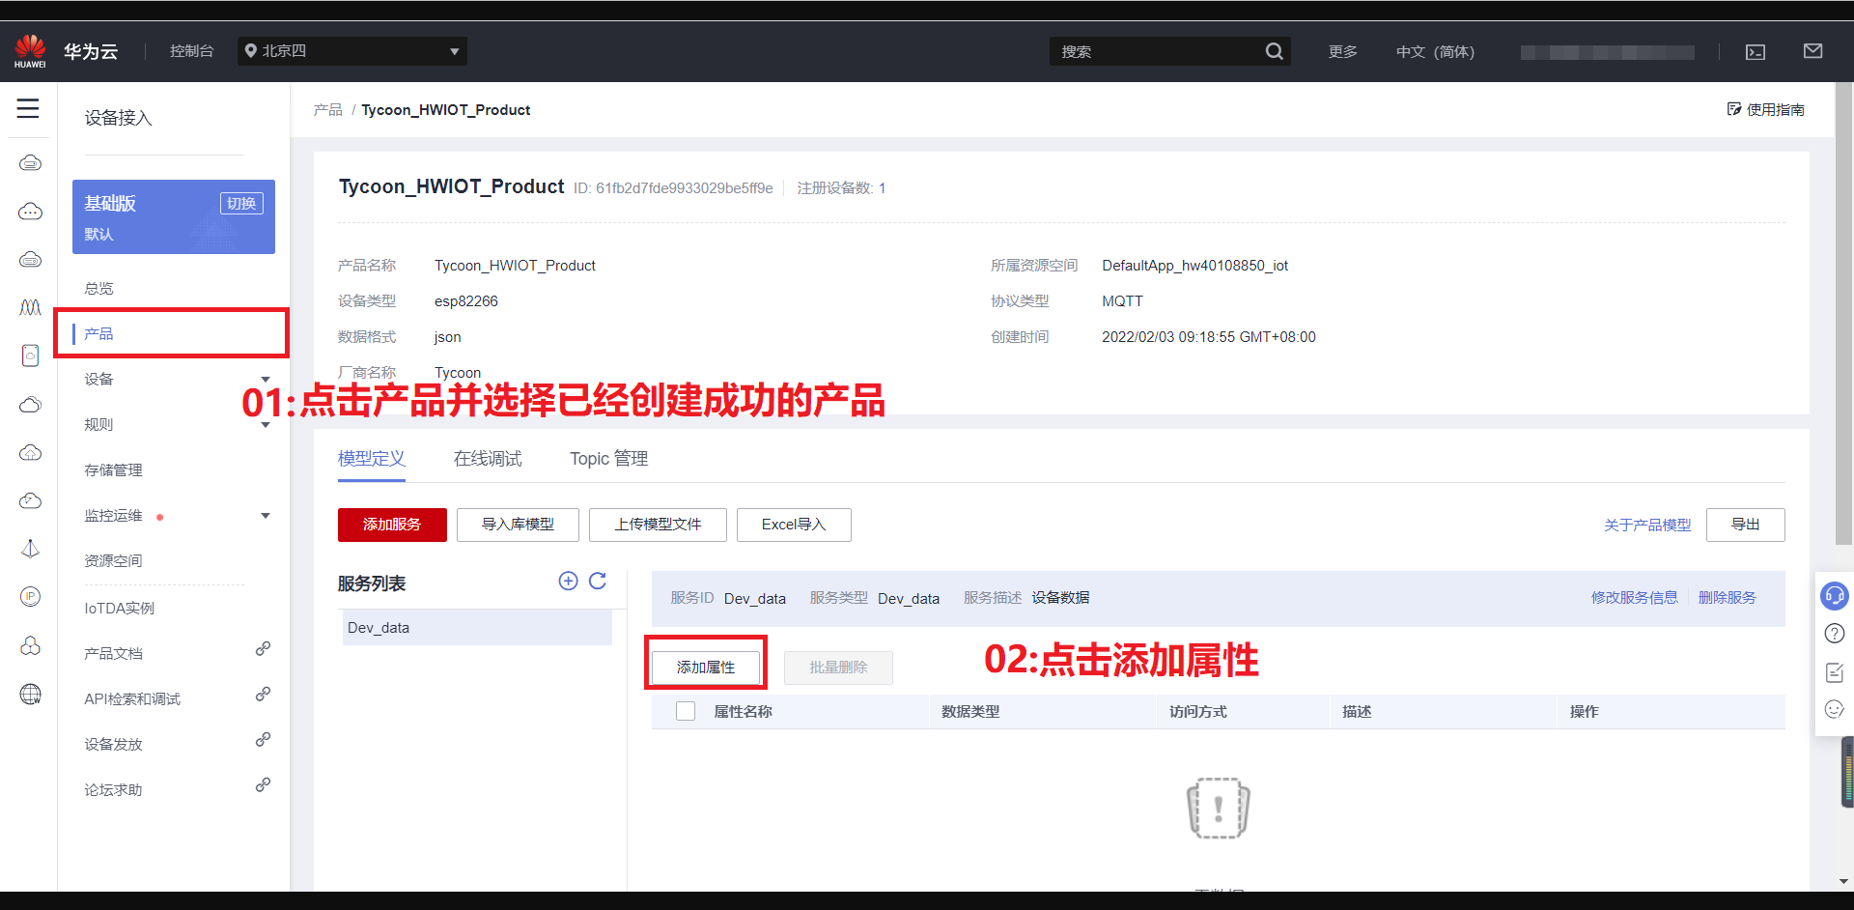This screenshot has width=1854, height=910.
Task: Open external link icon beside 设备发放
Action: pos(263,740)
